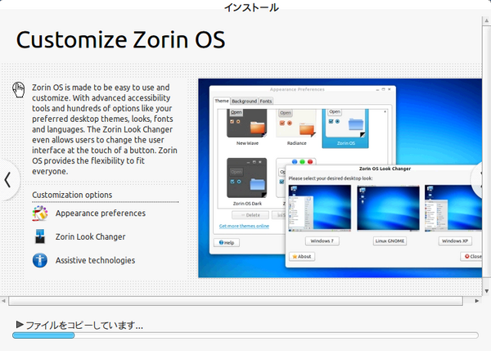The image size is (491, 351).
Task: Choose the Linux GNOME look button
Action: [x=390, y=241]
